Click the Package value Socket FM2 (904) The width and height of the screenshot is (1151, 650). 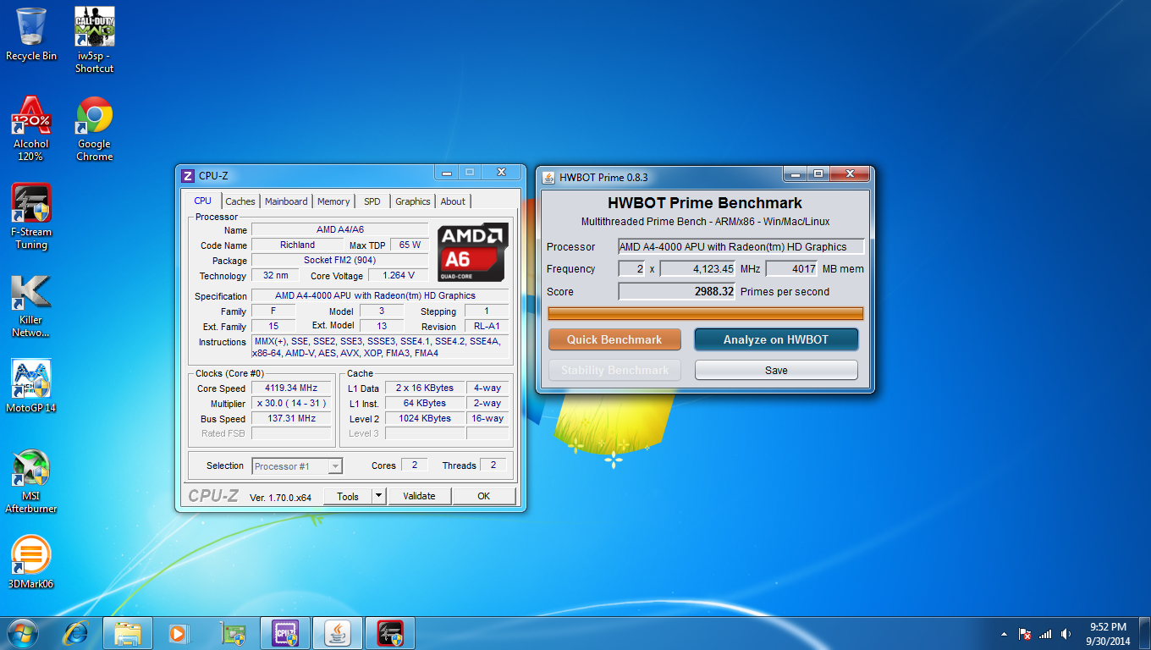340,260
